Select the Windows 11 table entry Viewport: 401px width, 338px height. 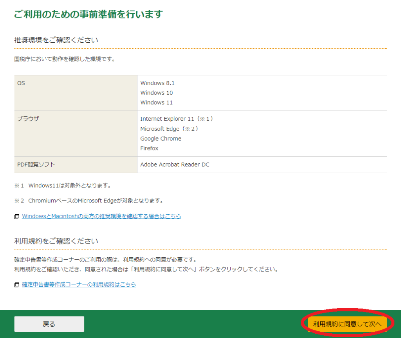click(157, 102)
